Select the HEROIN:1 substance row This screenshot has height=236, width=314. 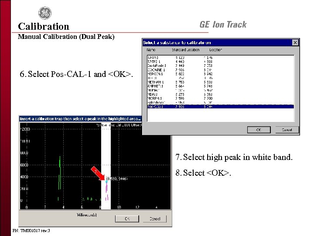pyautogui.click(x=221, y=74)
